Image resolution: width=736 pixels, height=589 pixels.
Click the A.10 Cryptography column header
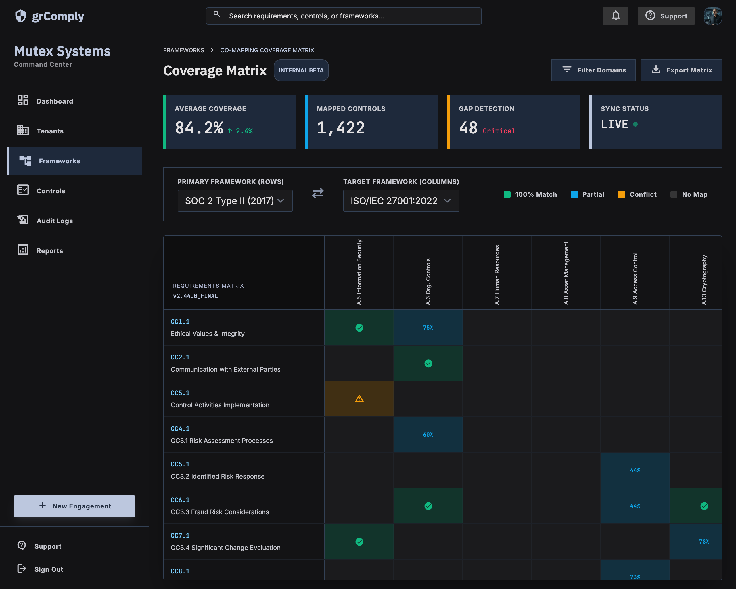pos(696,272)
